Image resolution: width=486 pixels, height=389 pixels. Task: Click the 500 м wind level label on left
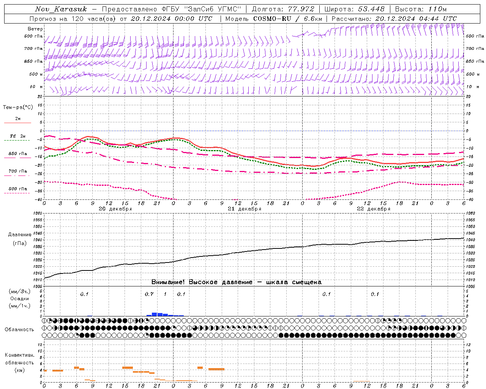[x=36, y=74]
